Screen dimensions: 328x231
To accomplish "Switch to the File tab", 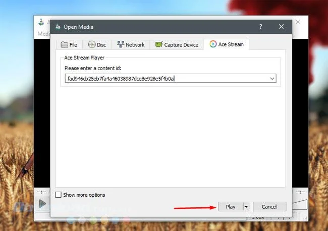I will (69, 45).
